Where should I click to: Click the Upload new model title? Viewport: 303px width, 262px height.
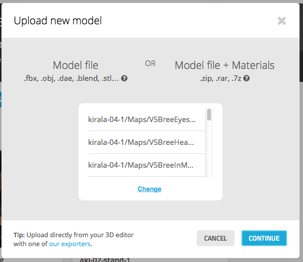(x=58, y=21)
